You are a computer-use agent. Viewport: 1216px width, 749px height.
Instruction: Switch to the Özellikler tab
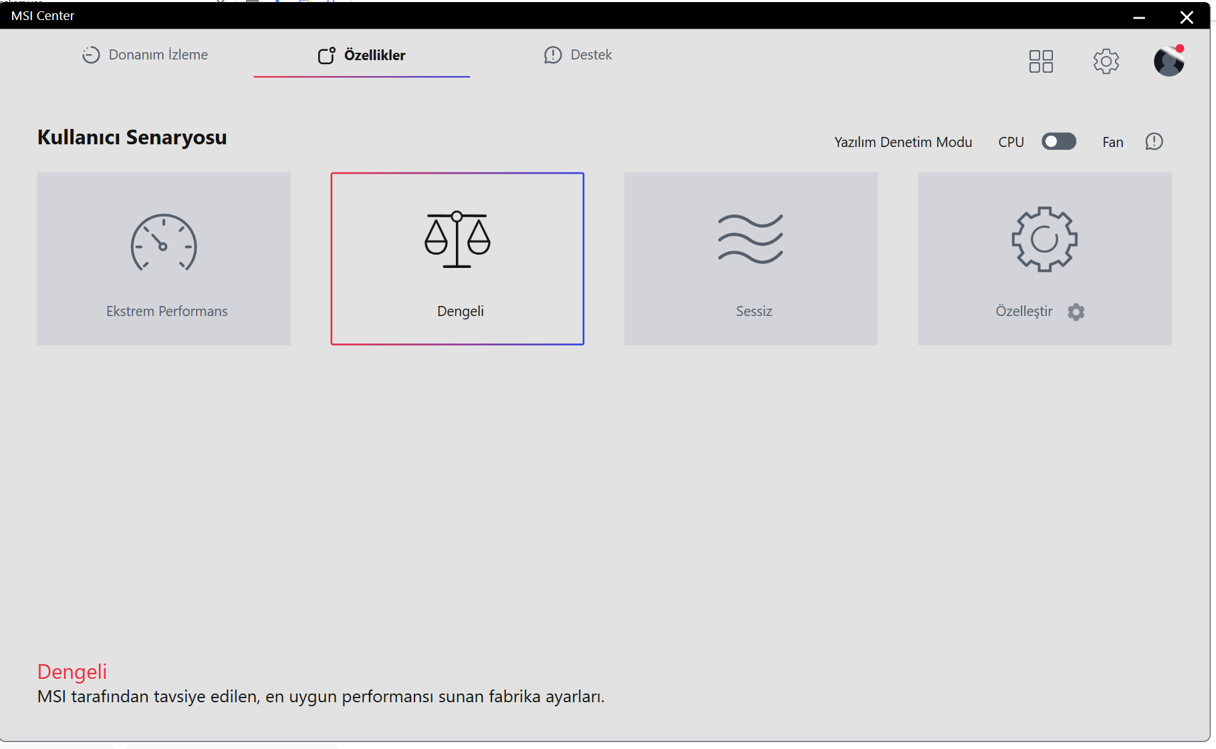point(362,55)
